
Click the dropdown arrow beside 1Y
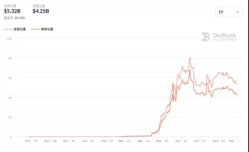[238, 12]
